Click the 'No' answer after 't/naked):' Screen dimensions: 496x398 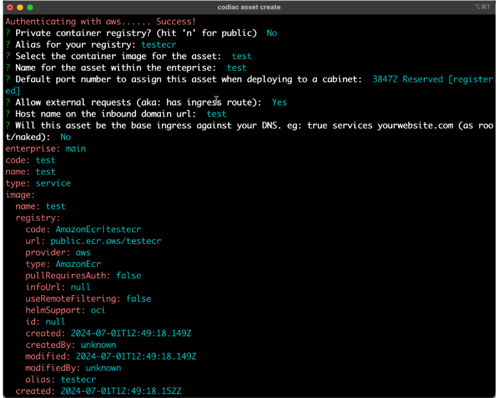tap(66, 138)
